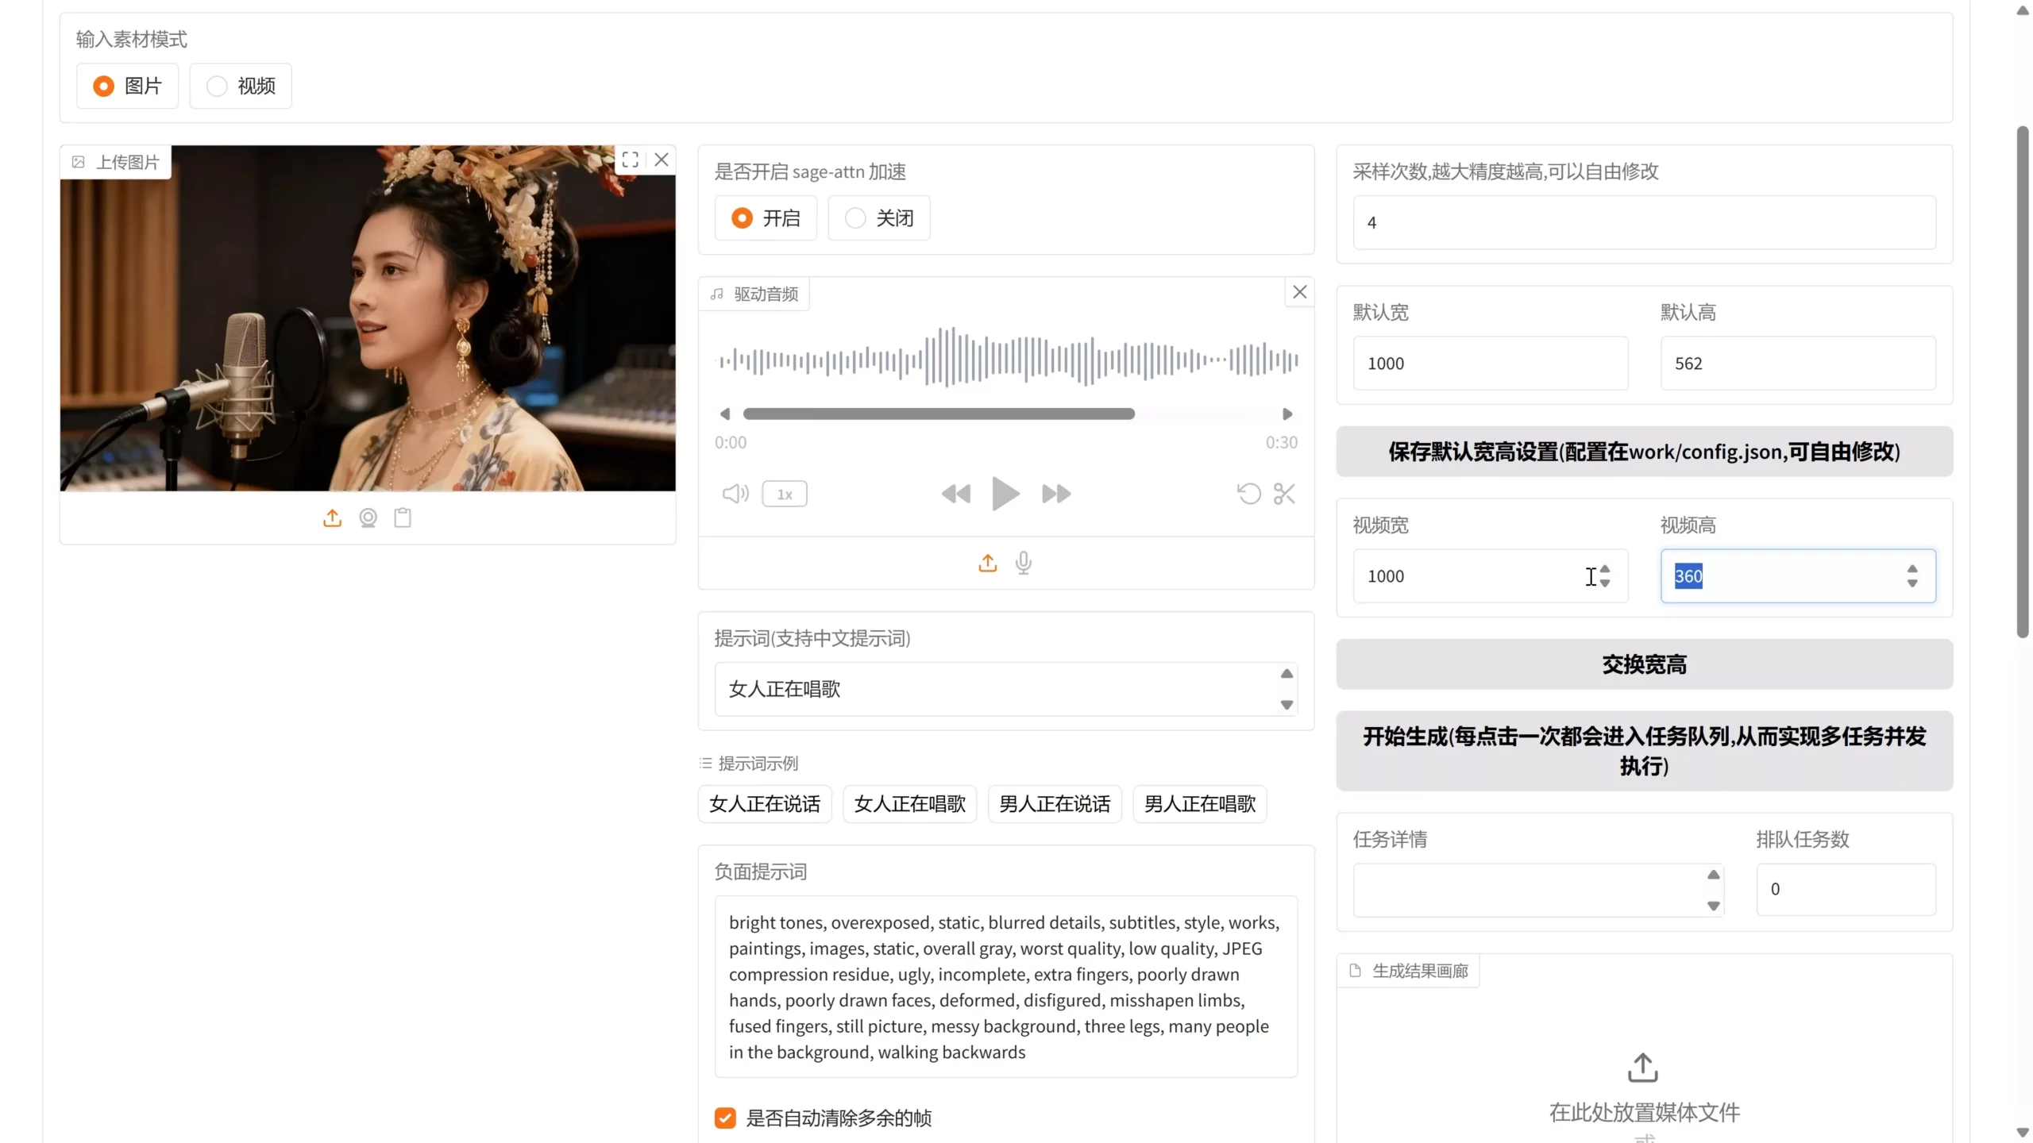
Task: Click the up stepper on 视频高 field
Action: coord(1913,568)
